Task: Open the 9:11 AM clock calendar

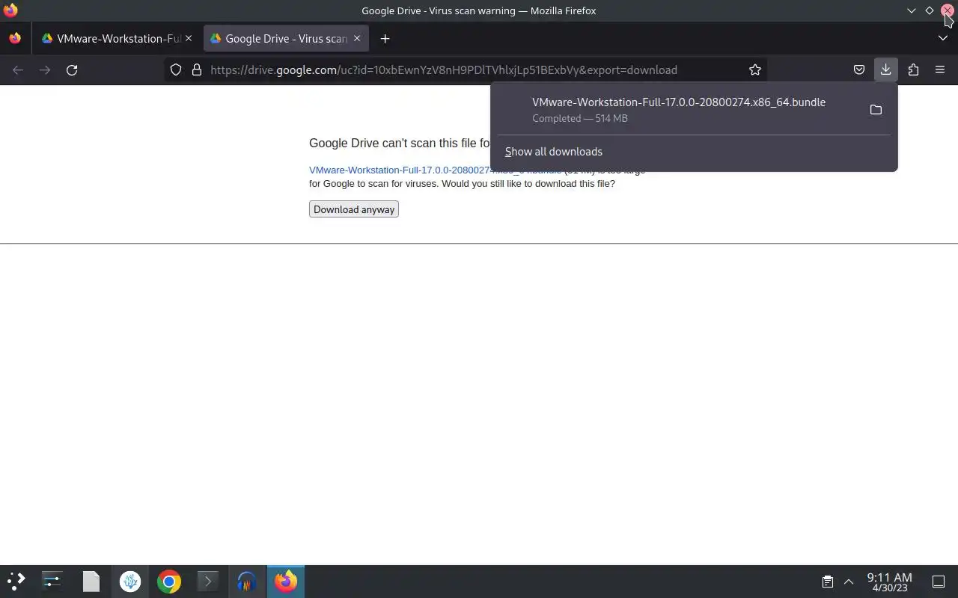Action: [x=889, y=582]
